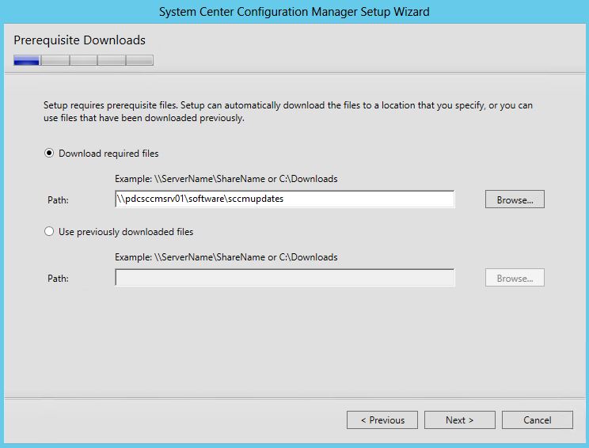Click the Path label beside the disabled field
Image resolution: width=589 pixels, height=448 pixels.
tap(59, 279)
